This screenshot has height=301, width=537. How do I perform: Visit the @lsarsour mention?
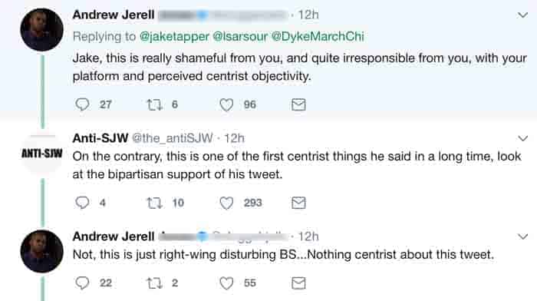(x=240, y=36)
